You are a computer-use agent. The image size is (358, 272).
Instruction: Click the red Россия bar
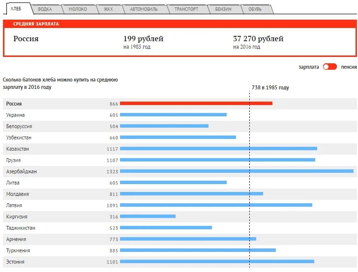(196, 104)
